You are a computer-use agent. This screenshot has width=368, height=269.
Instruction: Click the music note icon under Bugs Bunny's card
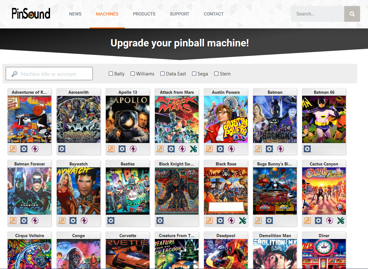coord(258,220)
